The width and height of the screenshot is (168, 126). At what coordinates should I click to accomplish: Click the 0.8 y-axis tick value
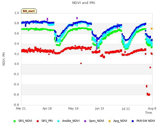tap(17, 23)
